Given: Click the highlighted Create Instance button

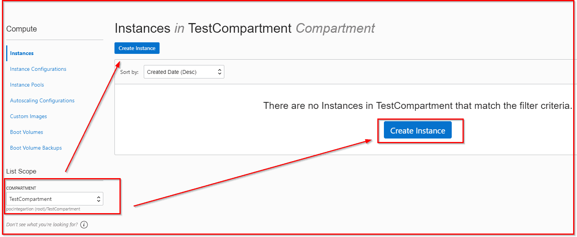Looking at the screenshot, I should click(417, 130).
